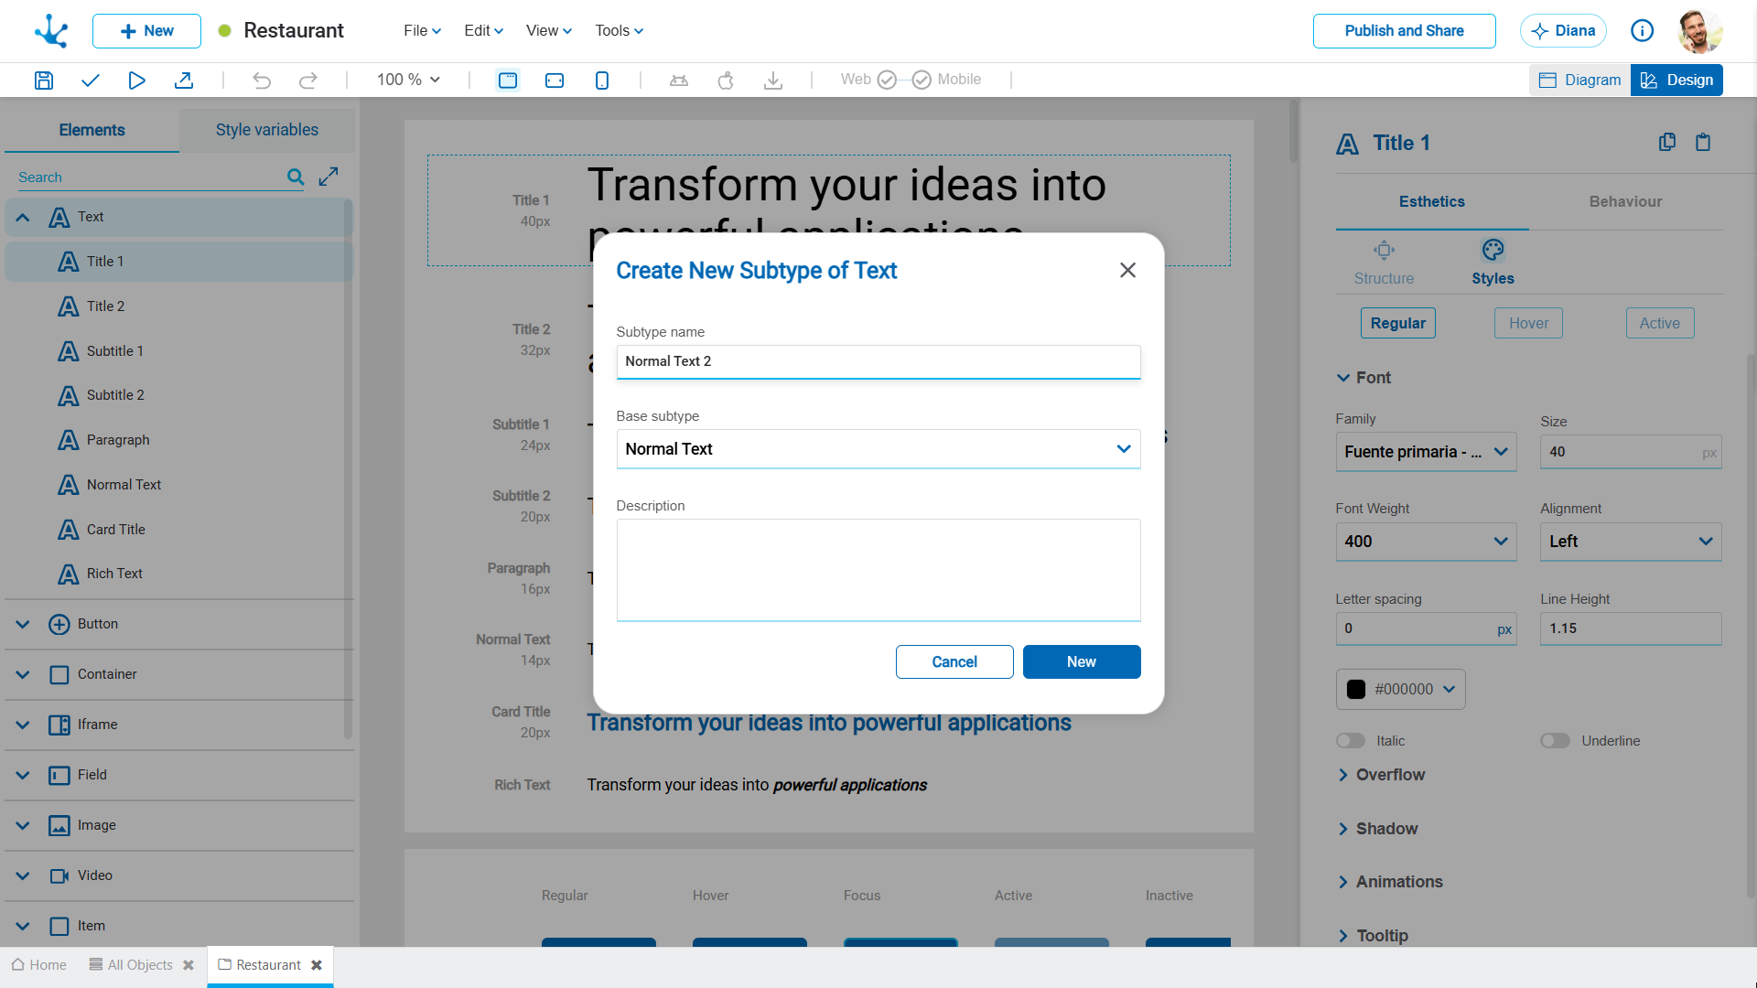Click the copy styles icon beside Title 1
This screenshot has height=988, width=1757.
[1667, 142]
